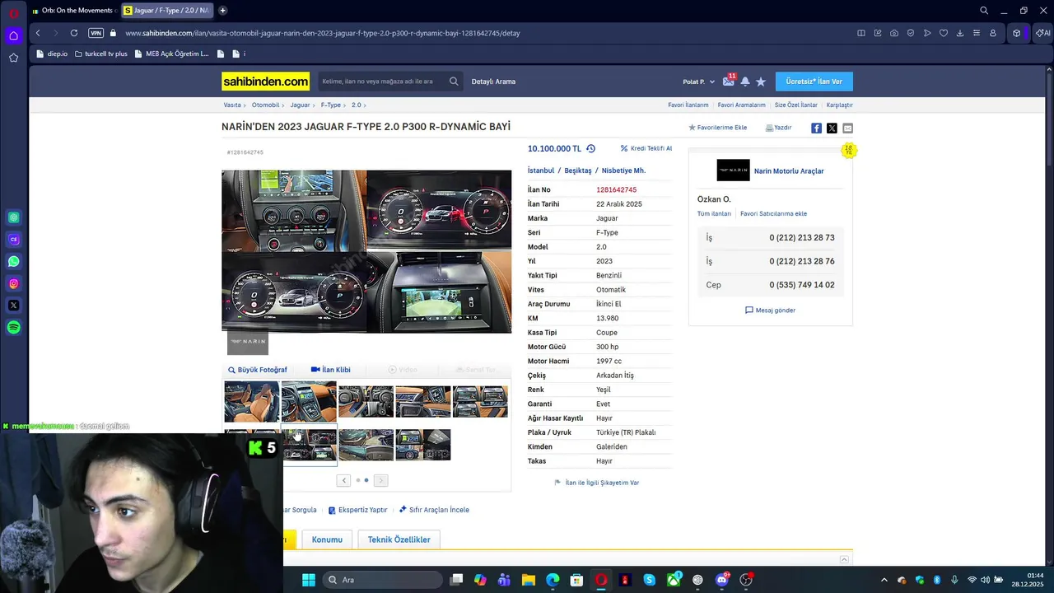
Task: Open Detaylı Arama link
Action: pyautogui.click(x=493, y=82)
